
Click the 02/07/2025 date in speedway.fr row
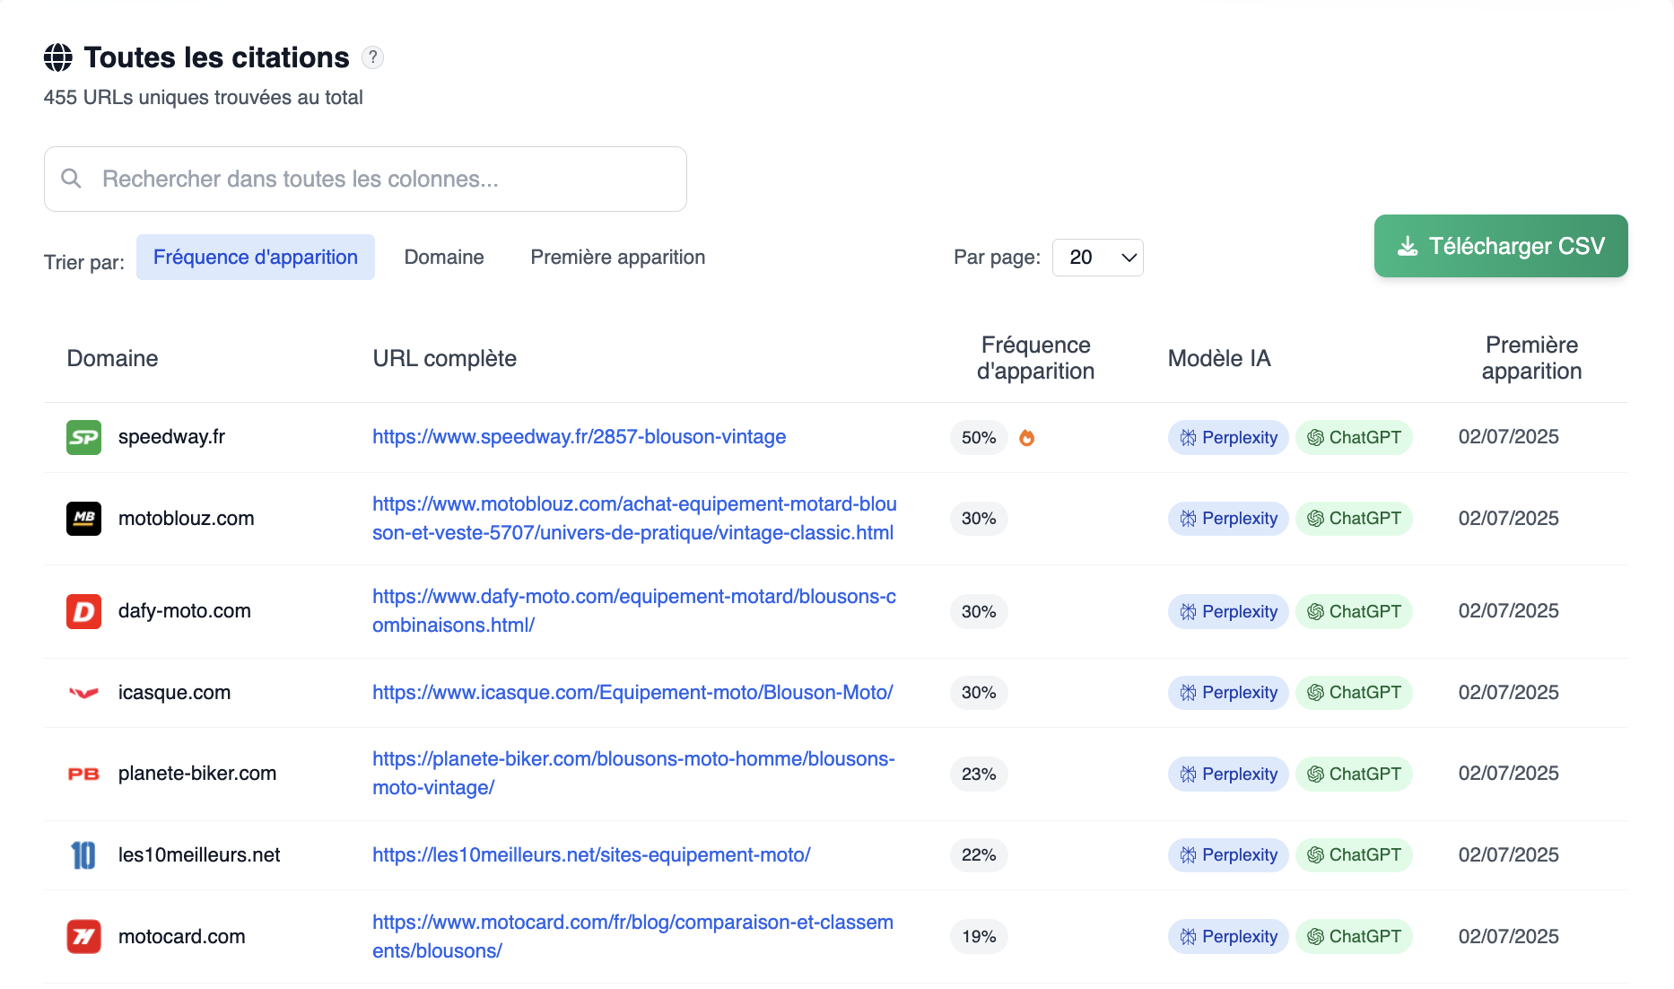[x=1509, y=437]
